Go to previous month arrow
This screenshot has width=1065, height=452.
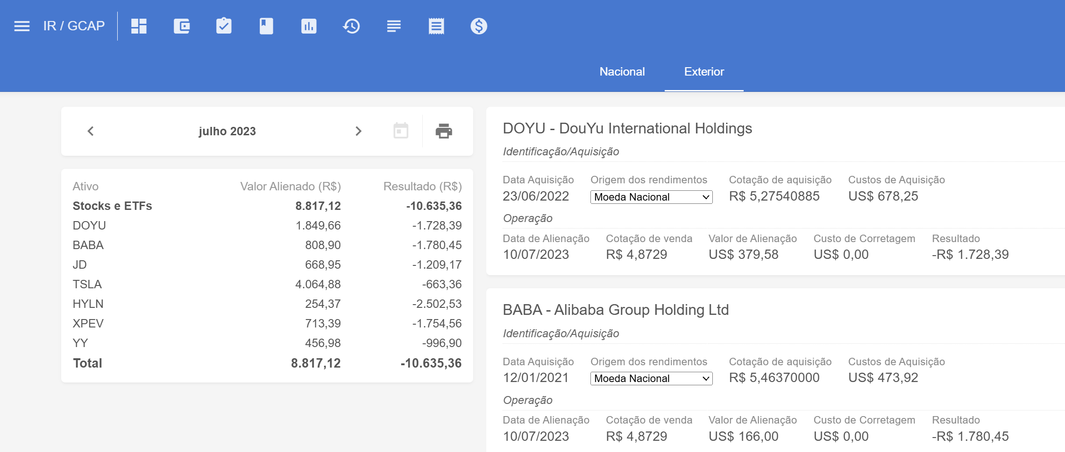click(x=91, y=131)
